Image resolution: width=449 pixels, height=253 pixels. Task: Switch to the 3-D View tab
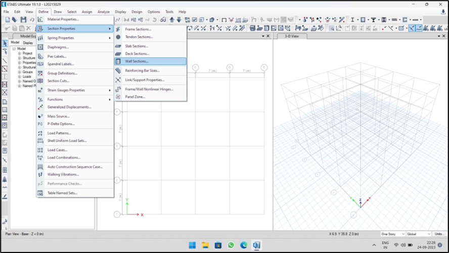click(292, 36)
